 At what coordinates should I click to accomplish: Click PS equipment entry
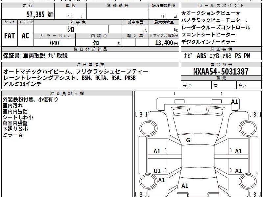(x=238, y=56)
